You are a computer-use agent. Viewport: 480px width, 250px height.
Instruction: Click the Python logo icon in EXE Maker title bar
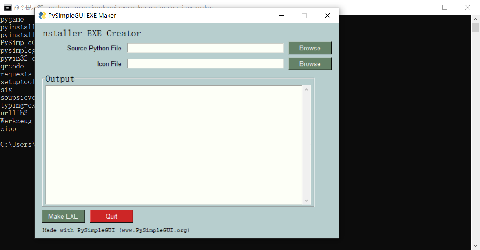42,16
